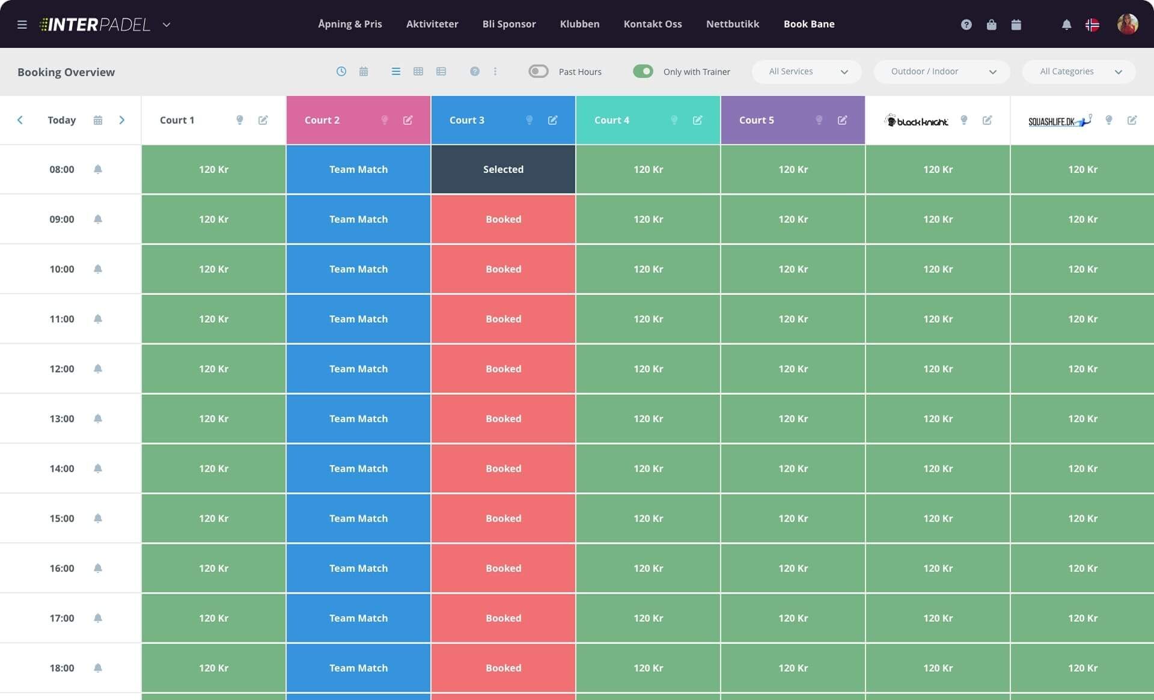Screen dimensions: 1154x700
Task: Enable the Past Hours toggle
Action: 538,72
